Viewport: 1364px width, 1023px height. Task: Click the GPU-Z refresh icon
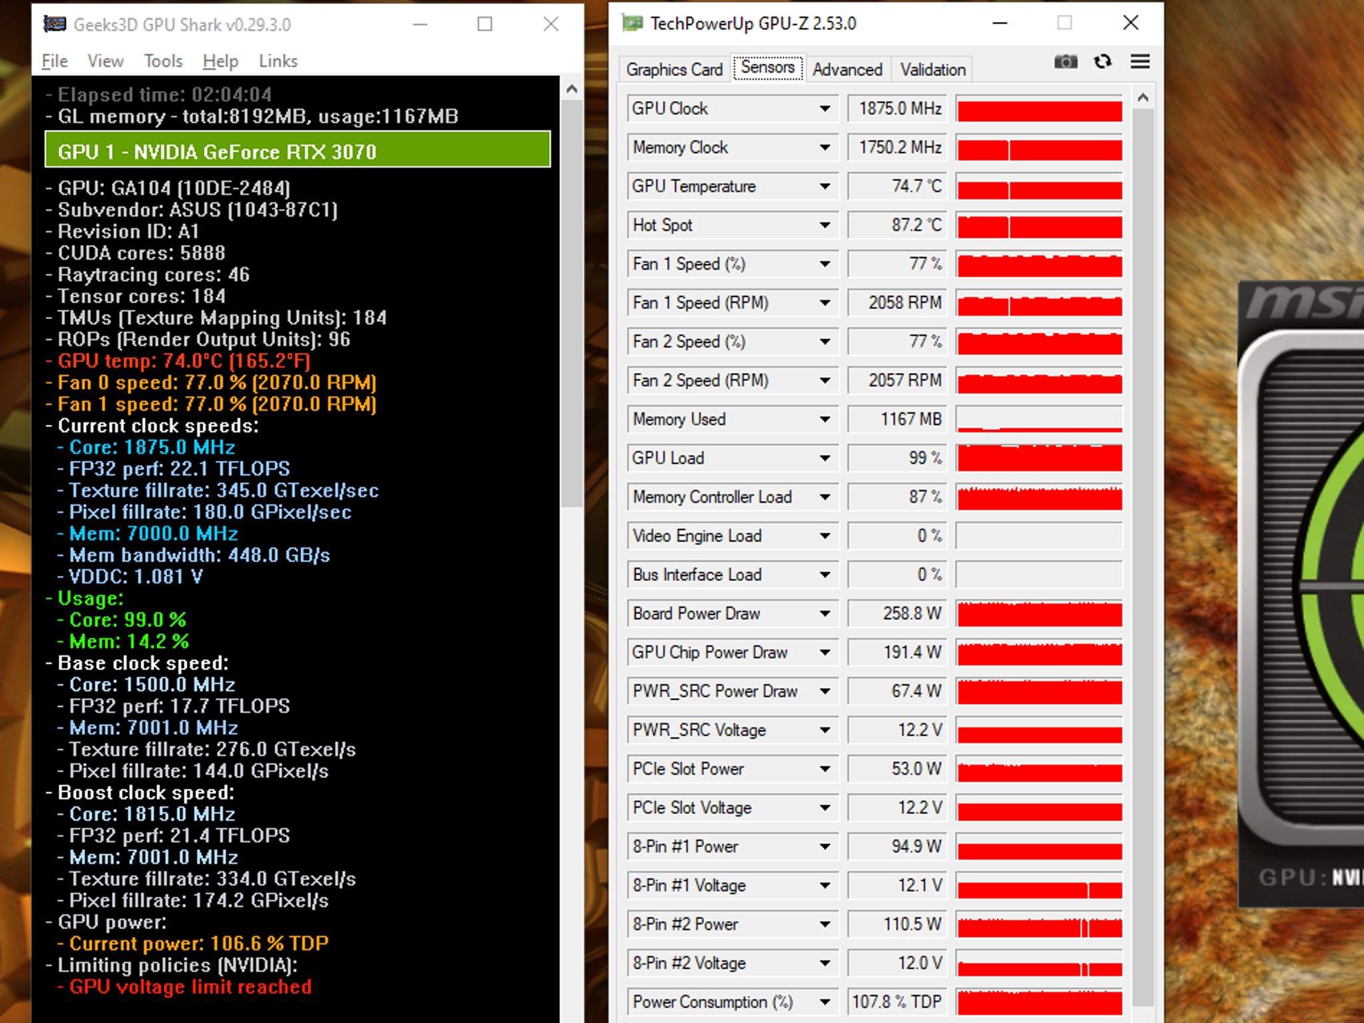(1103, 62)
